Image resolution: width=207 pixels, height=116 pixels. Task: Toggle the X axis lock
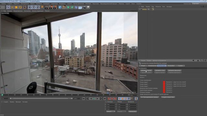click(x=30, y=7)
